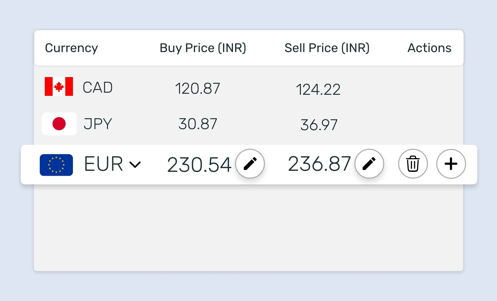Expand the currency chevron next to EUR
This screenshot has height=301, width=497.
click(x=135, y=164)
